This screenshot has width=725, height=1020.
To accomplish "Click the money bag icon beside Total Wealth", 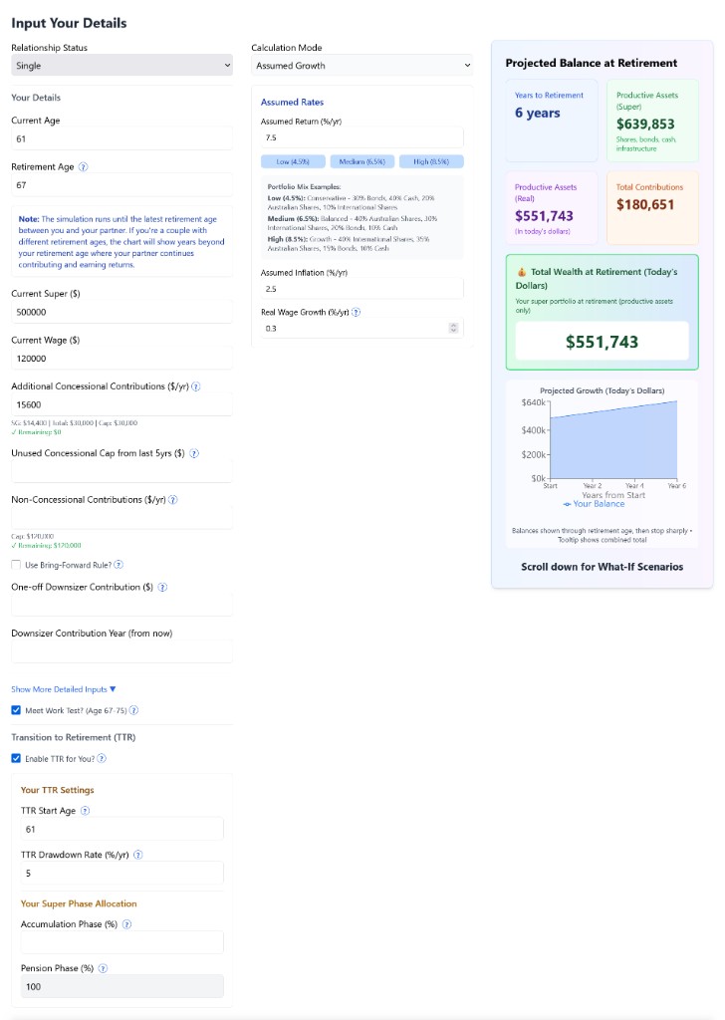I will (522, 272).
